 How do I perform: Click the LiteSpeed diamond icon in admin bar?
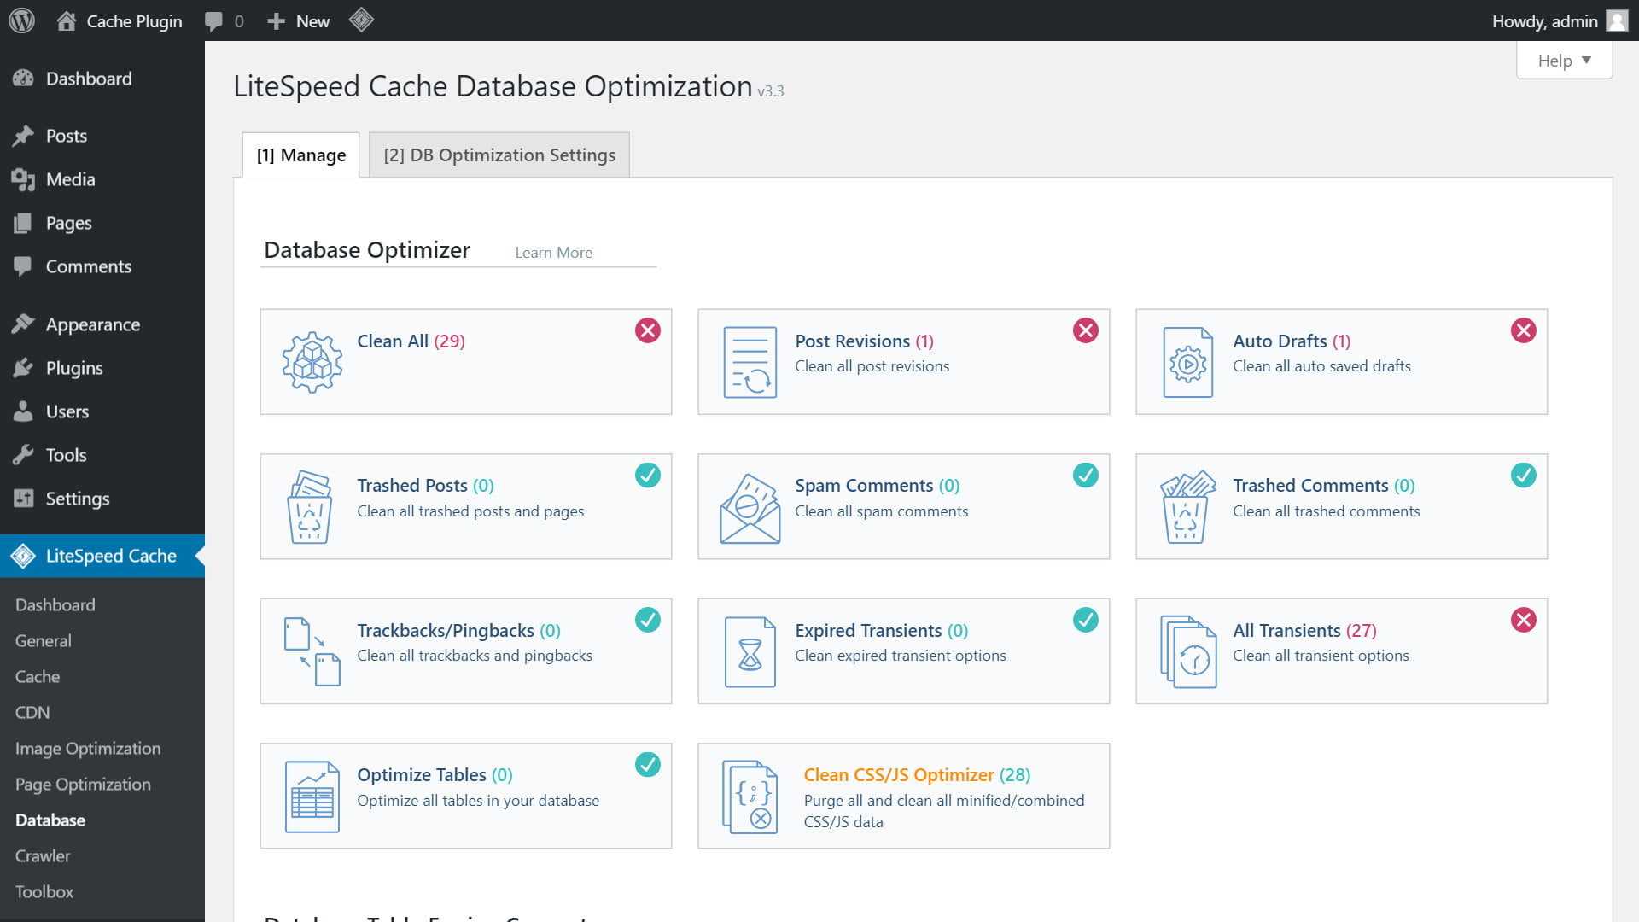tap(361, 20)
